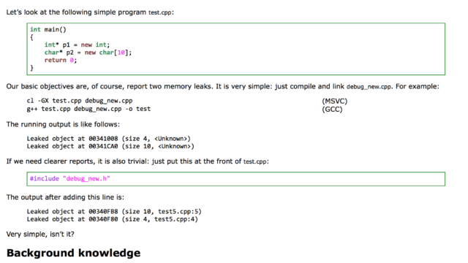Click output line 'Leaked object at 00341CA0'

coord(110,146)
